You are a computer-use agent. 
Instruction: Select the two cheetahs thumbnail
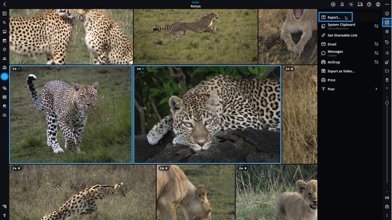click(71, 37)
